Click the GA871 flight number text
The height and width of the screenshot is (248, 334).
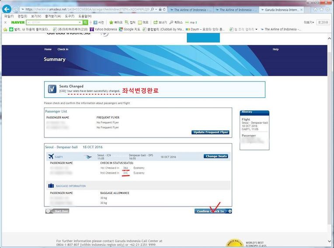(59, 157)
